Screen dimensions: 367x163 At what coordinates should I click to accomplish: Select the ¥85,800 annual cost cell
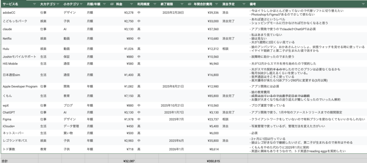203,96
